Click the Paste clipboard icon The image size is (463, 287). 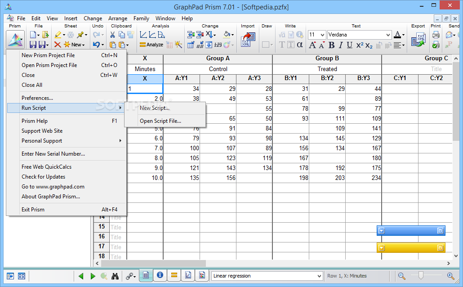[x=112, y=45]
